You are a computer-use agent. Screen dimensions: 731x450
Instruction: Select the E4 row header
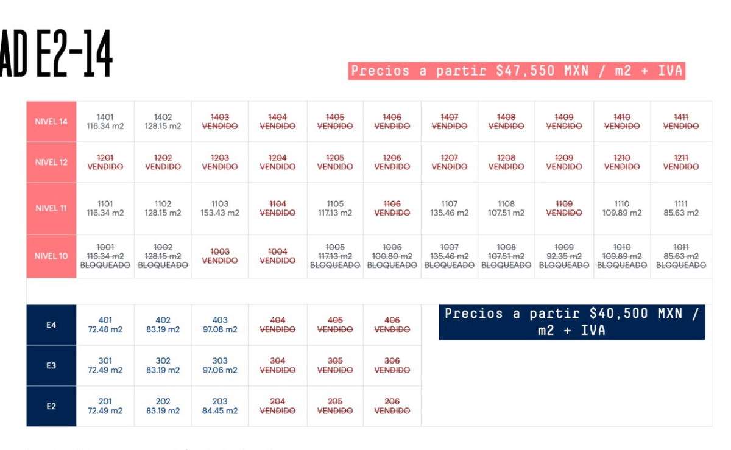pos(51,325)
